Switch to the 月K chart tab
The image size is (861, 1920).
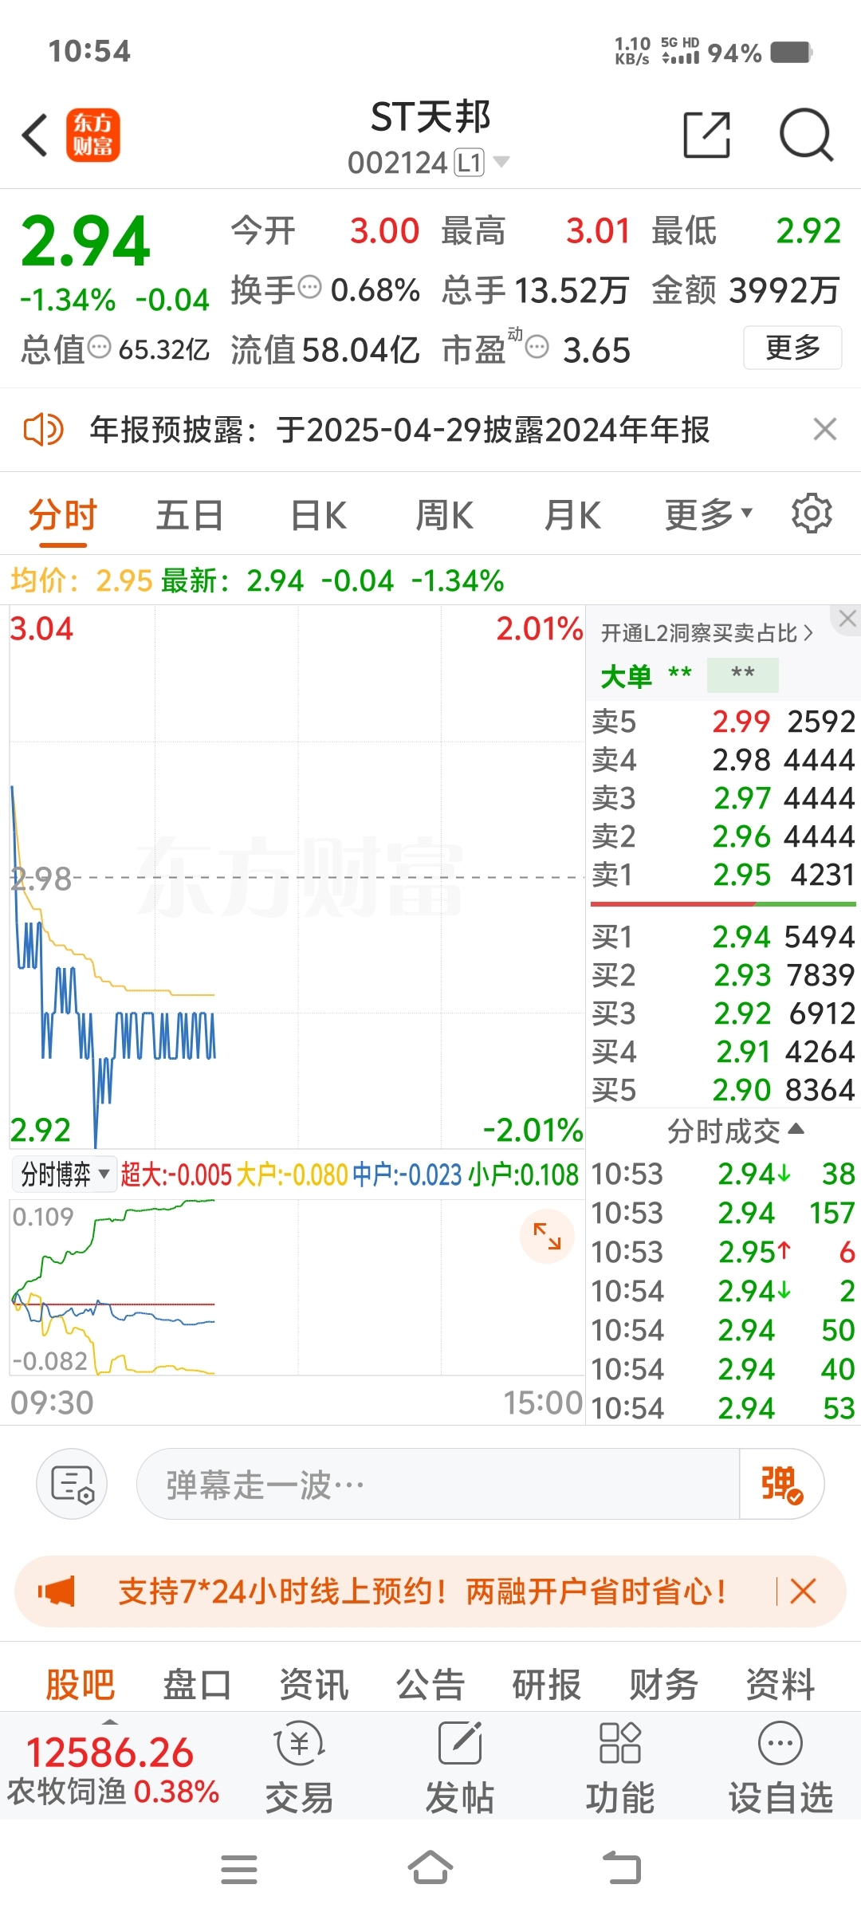point(572,515)
